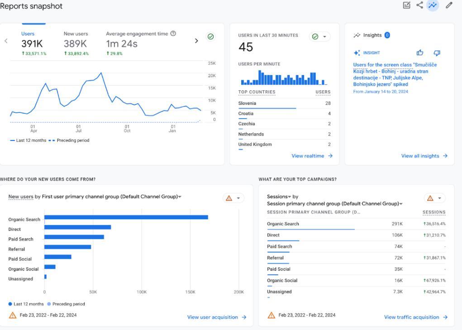Click the green data quality check icon
Screen dimensions: 462x330
[x=211, y=37]
